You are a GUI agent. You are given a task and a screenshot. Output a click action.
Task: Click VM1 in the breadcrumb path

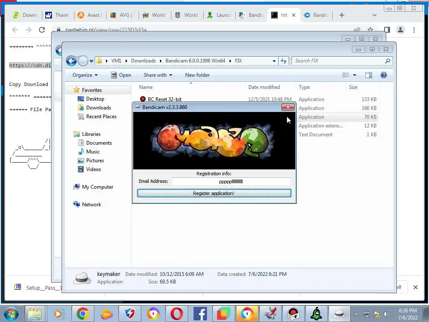(x=116, y=61)
